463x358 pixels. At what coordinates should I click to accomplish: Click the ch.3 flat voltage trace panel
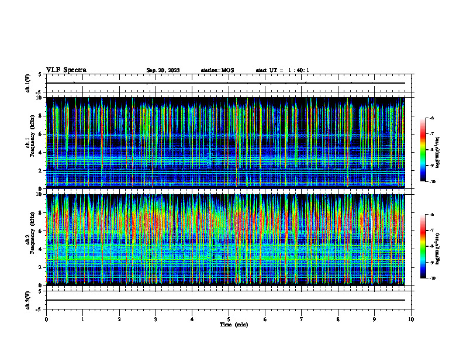[x=229, y=300]
